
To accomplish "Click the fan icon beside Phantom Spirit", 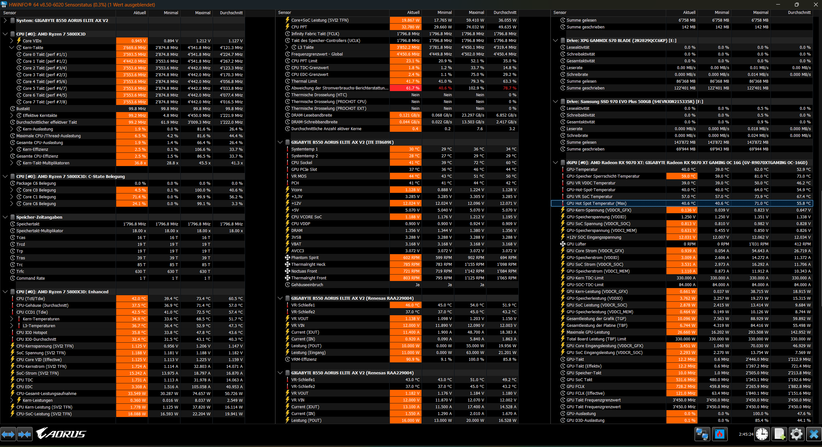I will 287,257.
